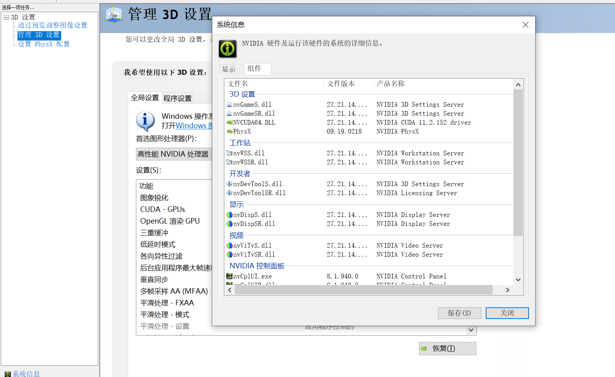Click the 系统信息 icon at bottom left
Screen dimensions: 615x377
coord(8,374)
